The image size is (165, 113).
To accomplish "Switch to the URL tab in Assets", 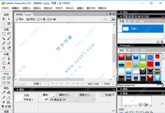I will pyautogui.click(x=136, y=50).
